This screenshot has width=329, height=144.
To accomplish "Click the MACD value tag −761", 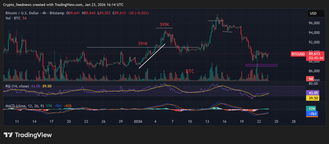I will point(313,114).
